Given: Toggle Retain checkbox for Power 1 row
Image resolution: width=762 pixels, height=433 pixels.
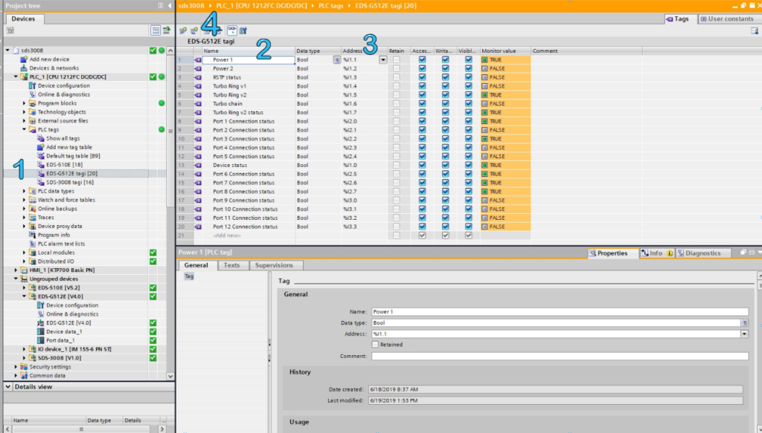Looking at the screenshot, I should pos(397,59).
